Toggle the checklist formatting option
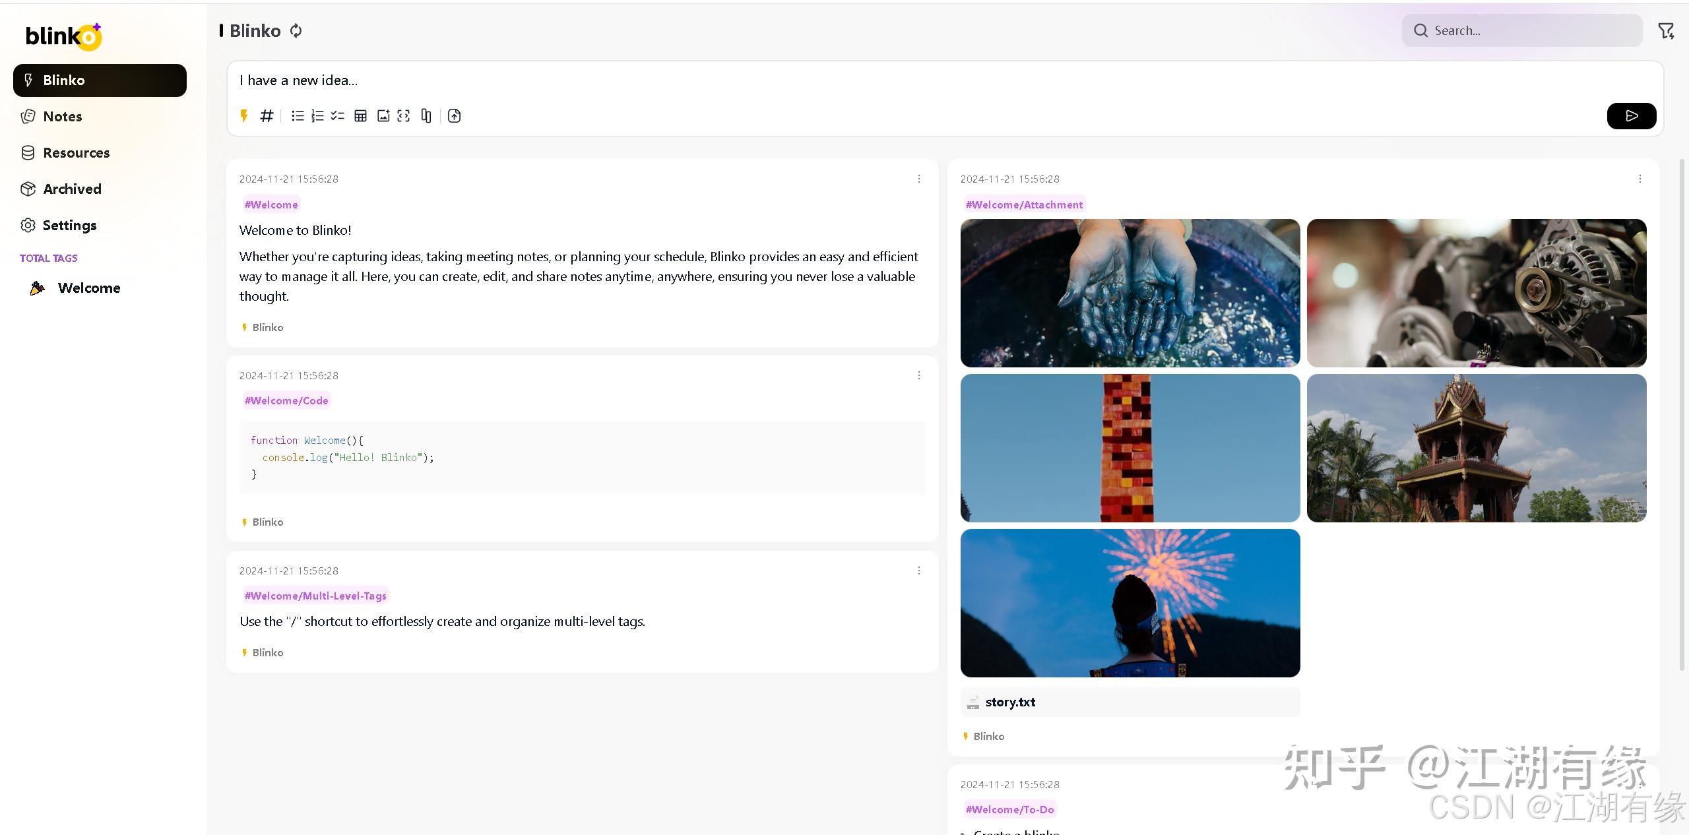The height and width of the screenshot is (835, 1689). [x=338, y=115]
